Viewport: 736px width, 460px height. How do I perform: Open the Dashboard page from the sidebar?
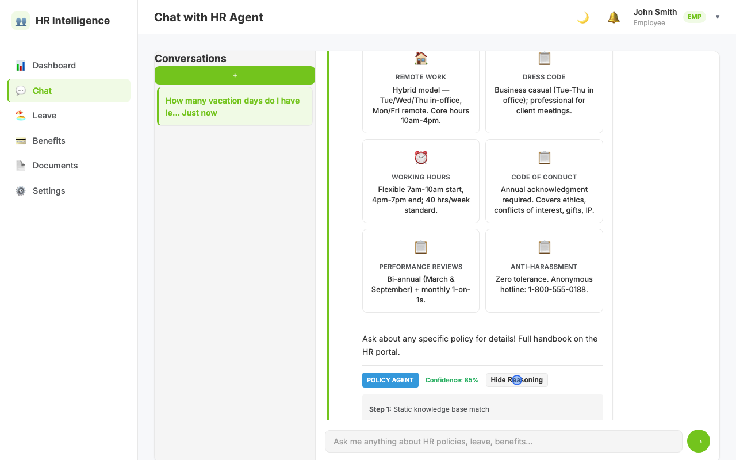point(69,66)
